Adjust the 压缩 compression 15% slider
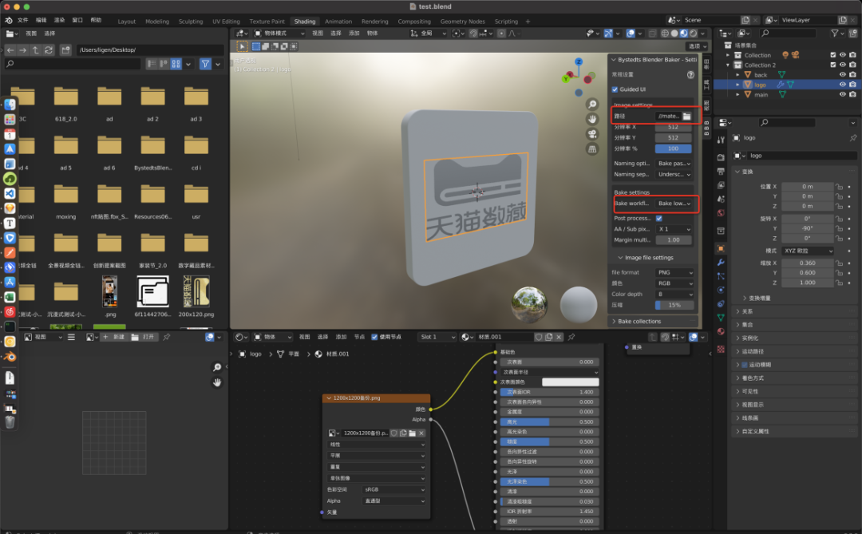The height and width of the screenshot is (534, 862). (674, 305)
